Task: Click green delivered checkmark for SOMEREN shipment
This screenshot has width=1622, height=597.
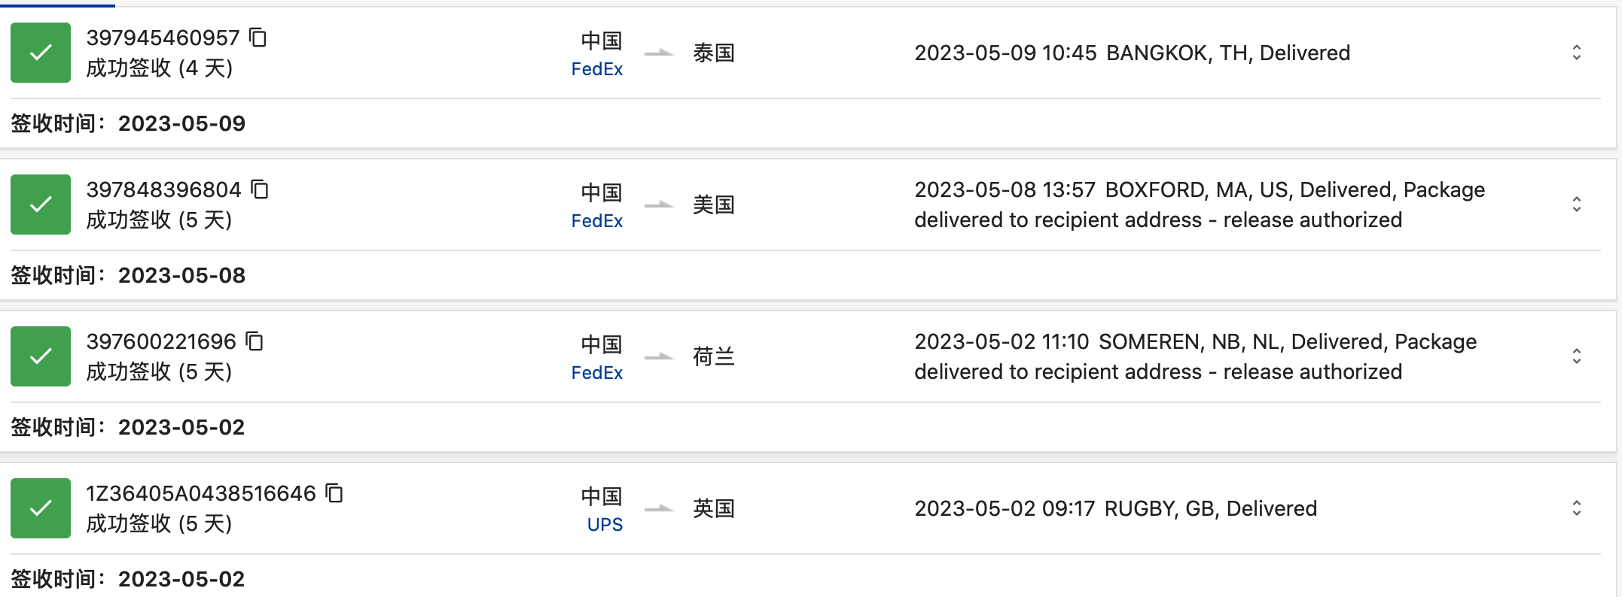Action: coord(41,356)
